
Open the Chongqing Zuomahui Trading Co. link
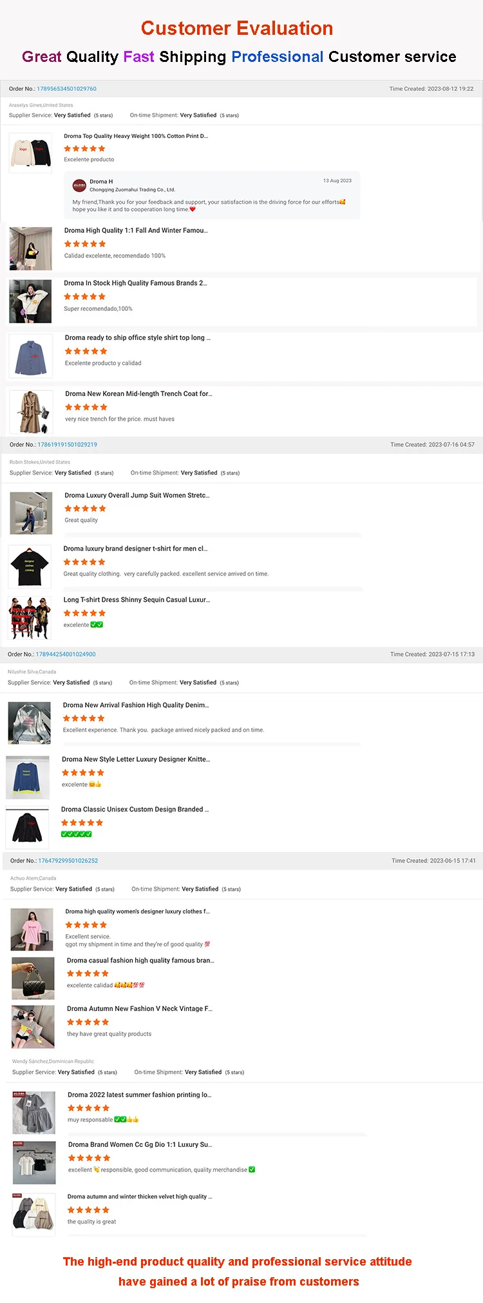132,190
